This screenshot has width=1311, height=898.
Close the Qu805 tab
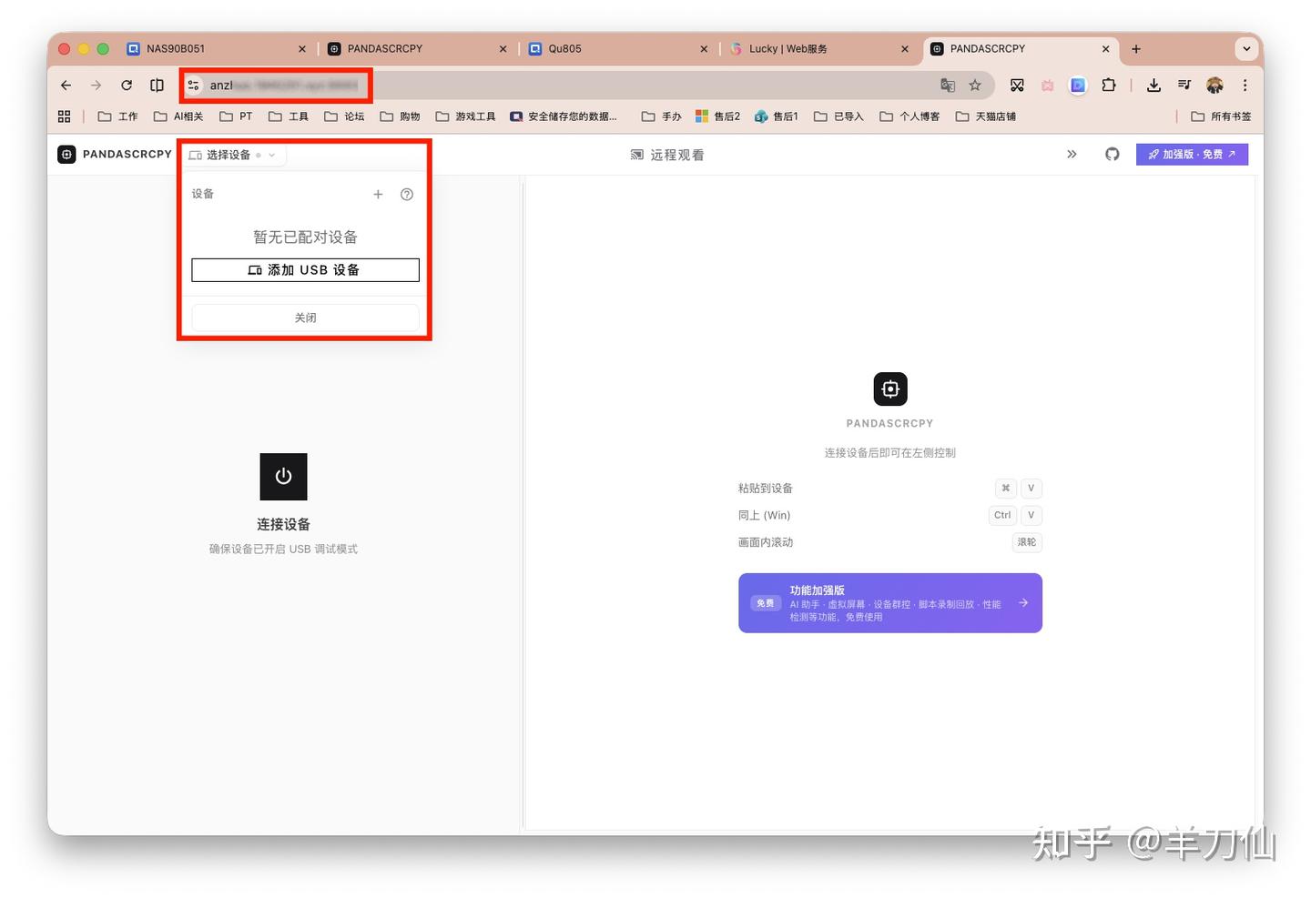point(704,49)
